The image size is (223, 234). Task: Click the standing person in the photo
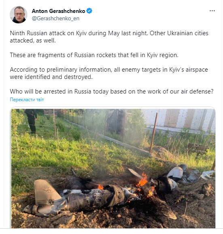pos(31,121)
